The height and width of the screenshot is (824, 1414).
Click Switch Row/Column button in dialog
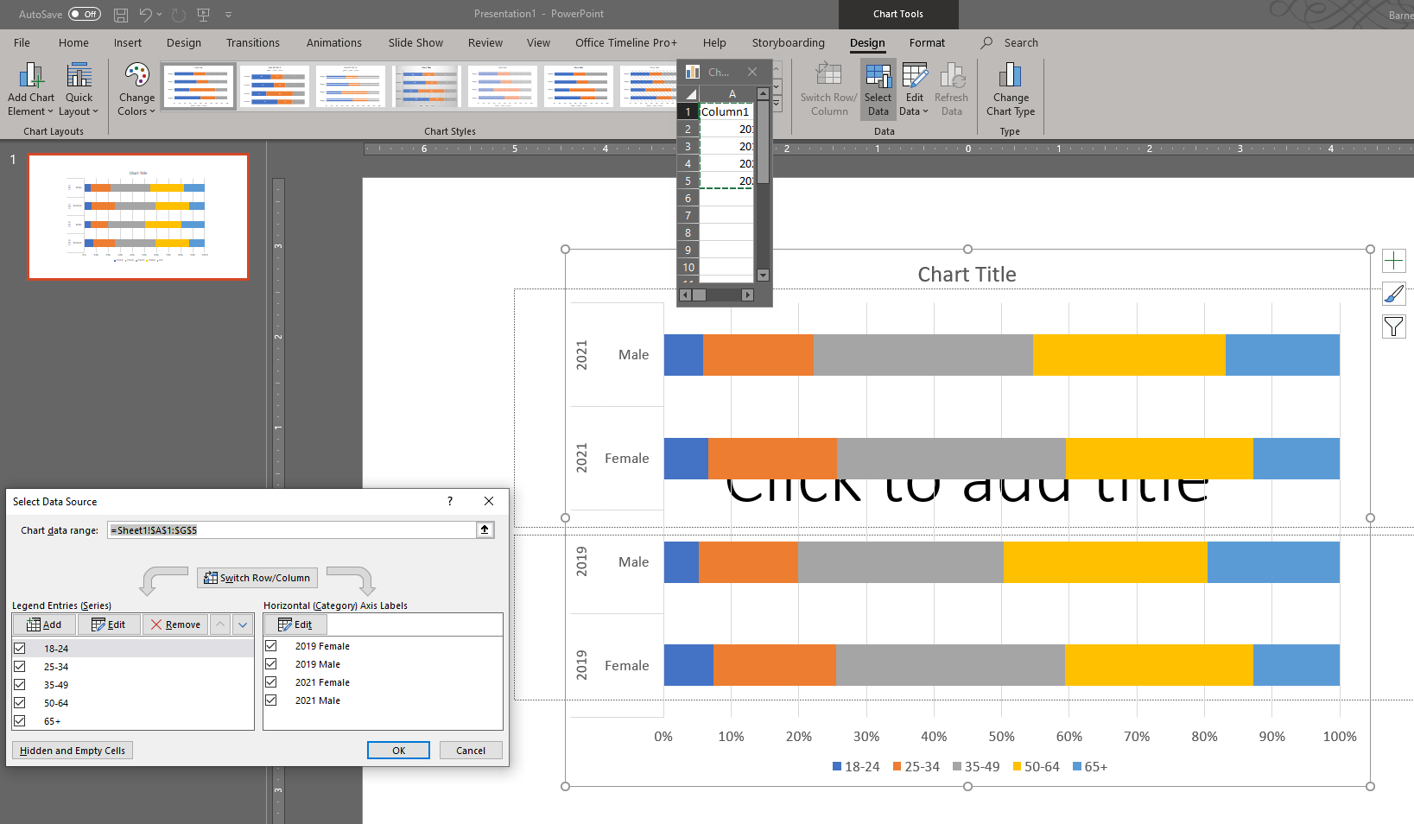pyautogui.click(x=257, y=578)
